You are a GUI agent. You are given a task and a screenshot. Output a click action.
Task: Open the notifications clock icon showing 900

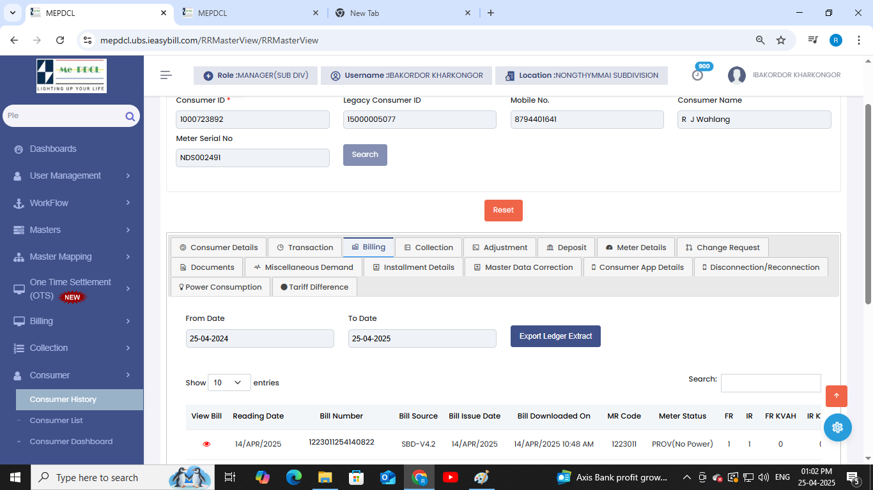coord(697,75)
